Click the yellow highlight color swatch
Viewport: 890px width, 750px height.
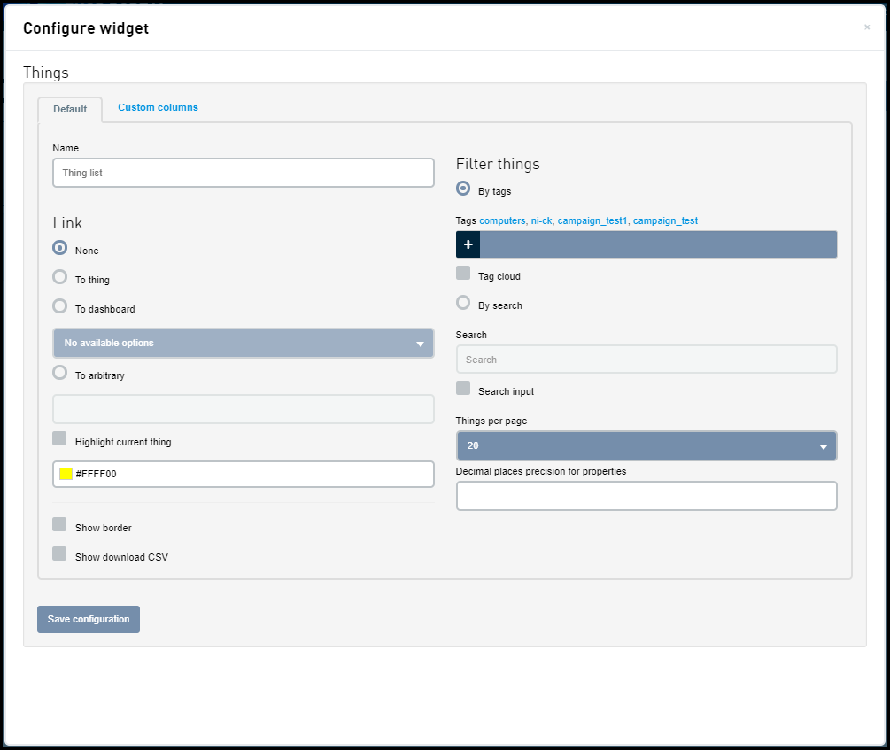(66, 474)
